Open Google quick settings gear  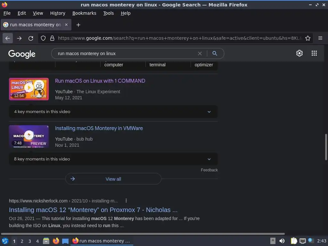(299, 53)
